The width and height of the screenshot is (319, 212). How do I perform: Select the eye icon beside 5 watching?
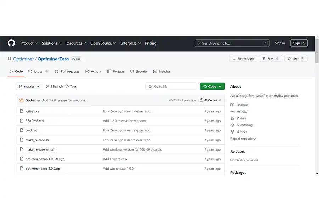click(232, 125)
